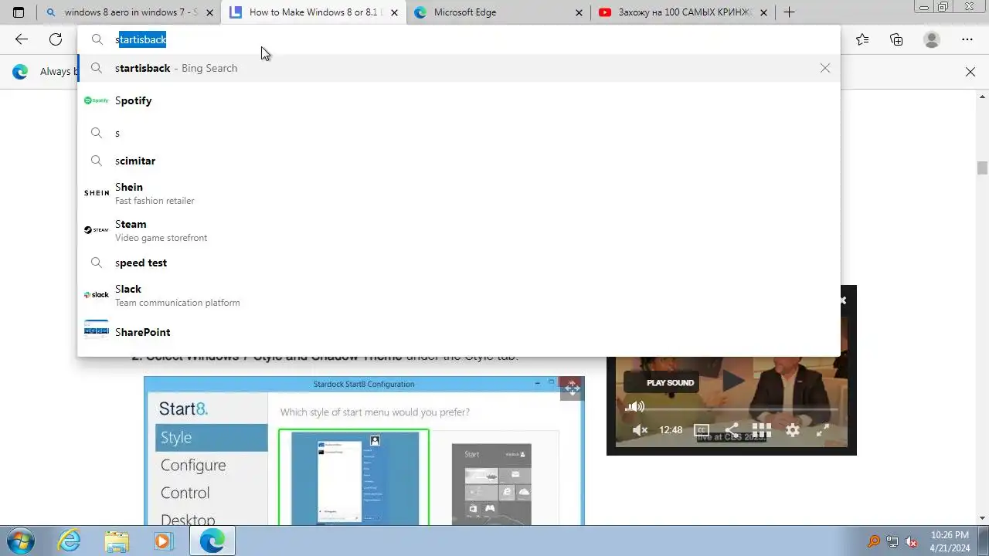Select the 'speed test' suggestion
Image resolution: width=989 pixels, height=556 pixels.
(x=458, y=263)
